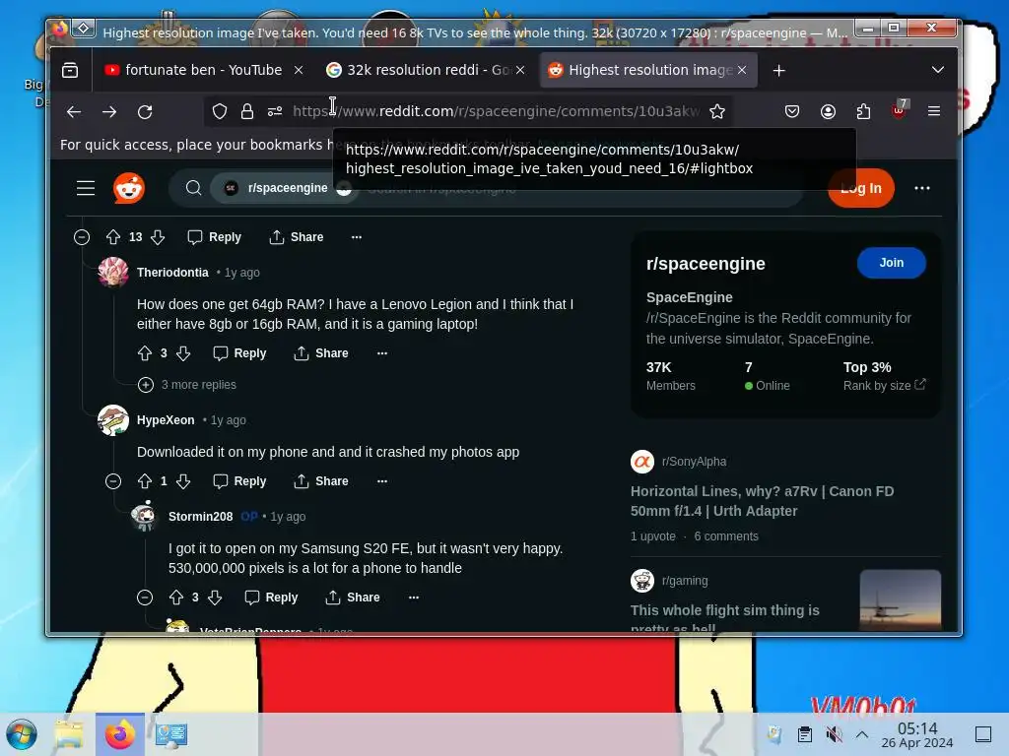Open the tracking protection shield icon
This screenshot has height=756, width=1009.
220,112
